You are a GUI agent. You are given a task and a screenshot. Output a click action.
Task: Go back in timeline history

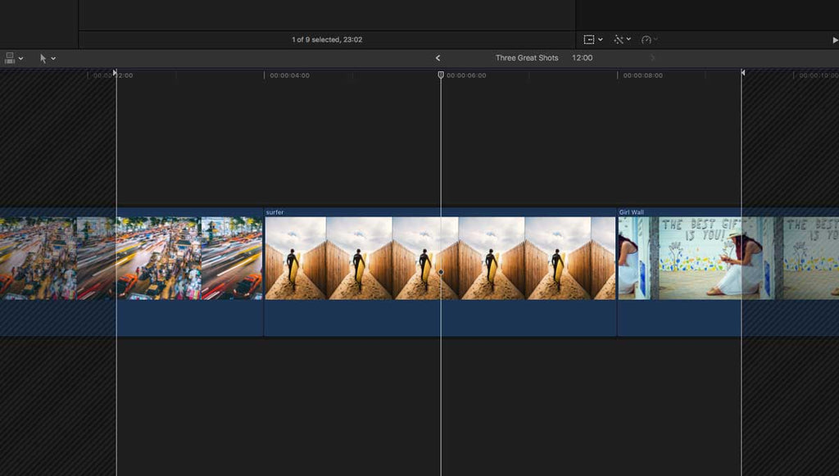coord(438,58)
